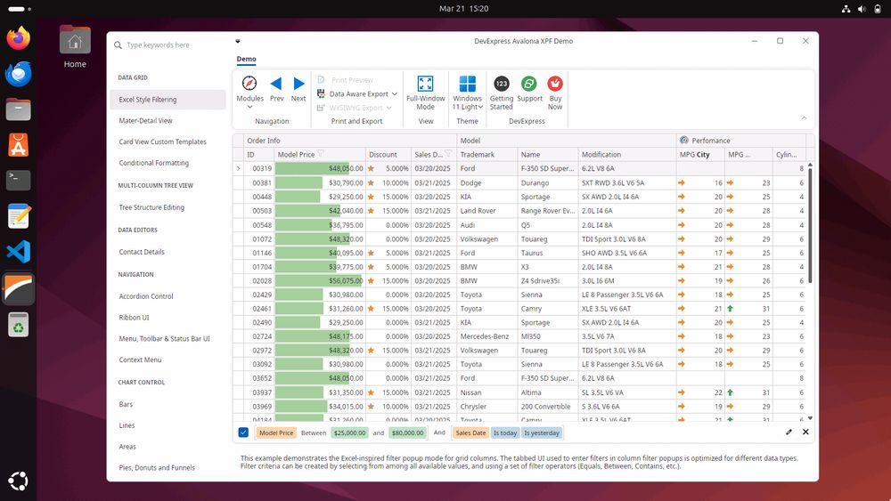891x501 pixels.
Task: Click the Model Price filter tag
Action: (x=276, y=432)
